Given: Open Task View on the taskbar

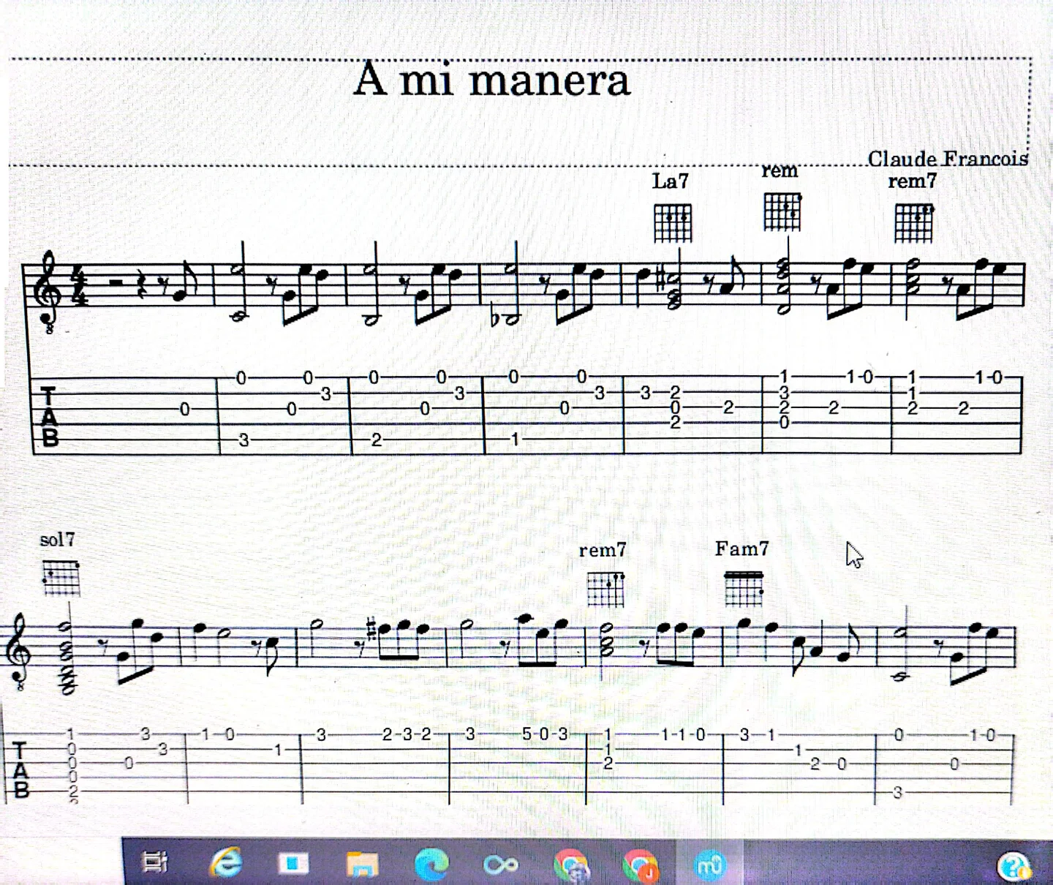Looking at the screenshot, I should pyautogui.click(x=154, y=863).
